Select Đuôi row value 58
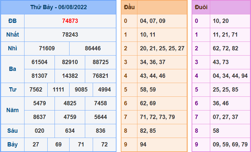251x152 pixels. tap(216, 131)
